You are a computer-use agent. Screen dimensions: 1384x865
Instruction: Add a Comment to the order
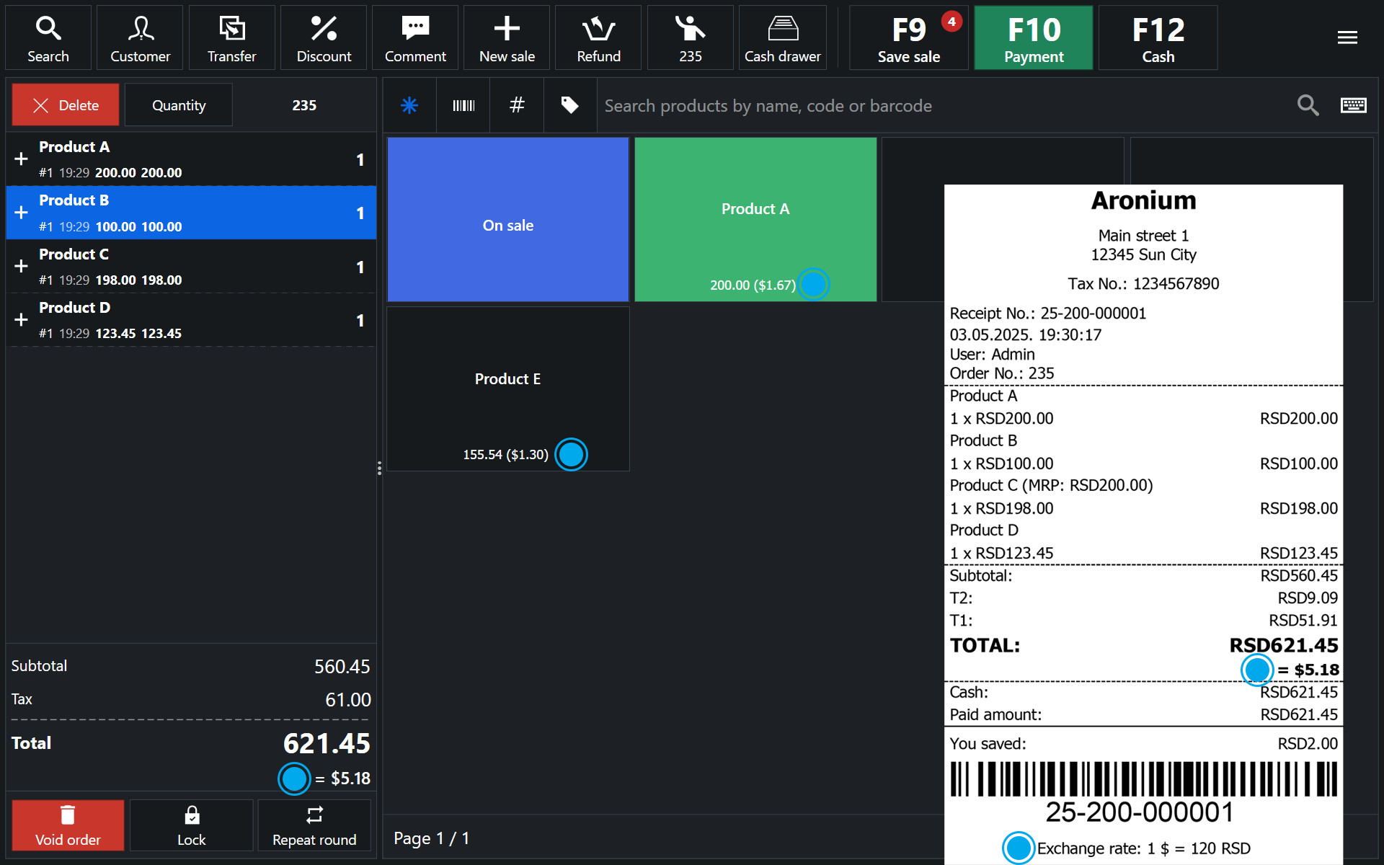coord(415,38)
